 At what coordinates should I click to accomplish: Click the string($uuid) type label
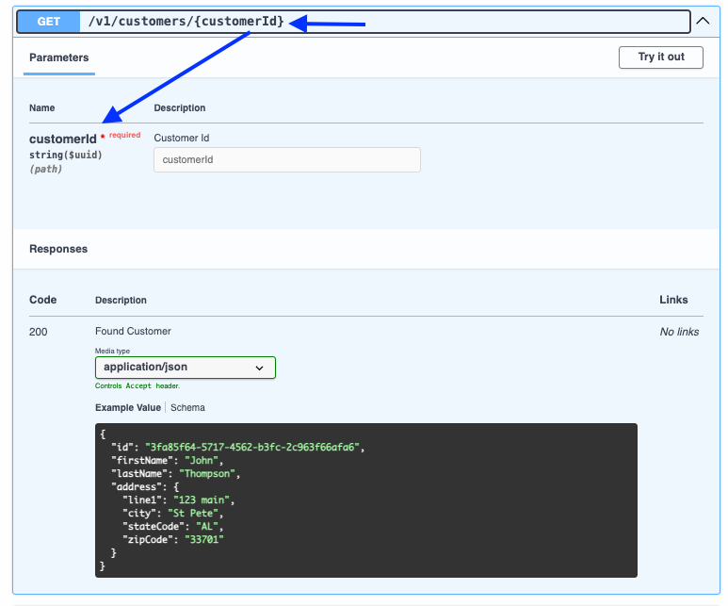click(x=66, y=155)
